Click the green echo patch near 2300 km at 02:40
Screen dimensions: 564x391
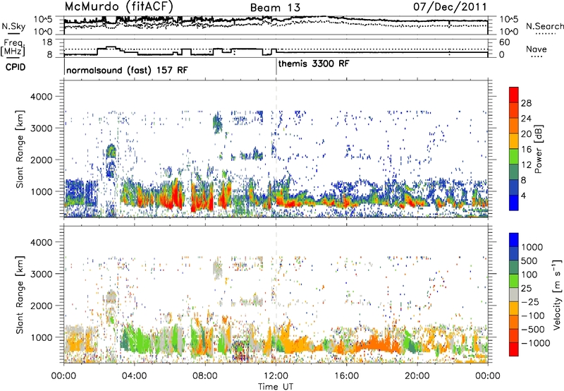(x=111, y=151)
